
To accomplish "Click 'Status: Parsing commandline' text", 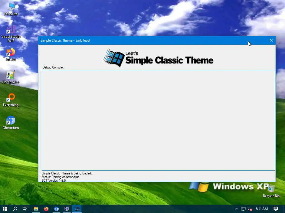I will click(x=60, y=177).
